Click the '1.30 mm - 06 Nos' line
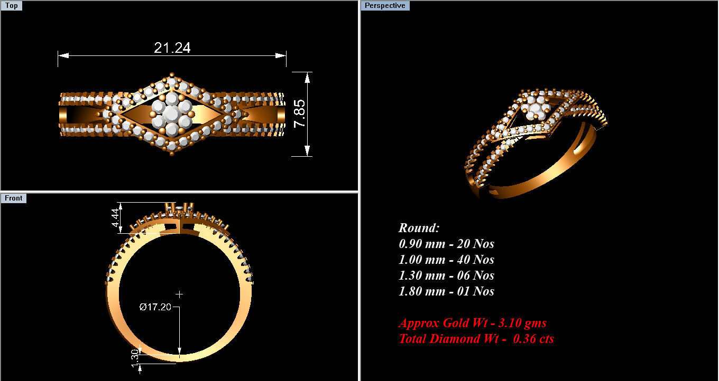 (x=446, y=275)
